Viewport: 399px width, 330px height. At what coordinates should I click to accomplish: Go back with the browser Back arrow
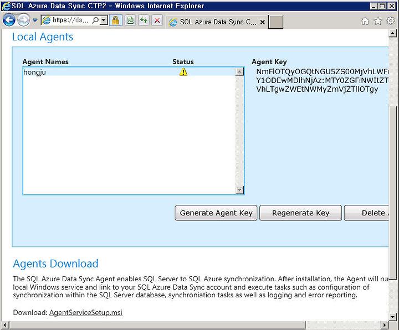(x=9, y=20)
